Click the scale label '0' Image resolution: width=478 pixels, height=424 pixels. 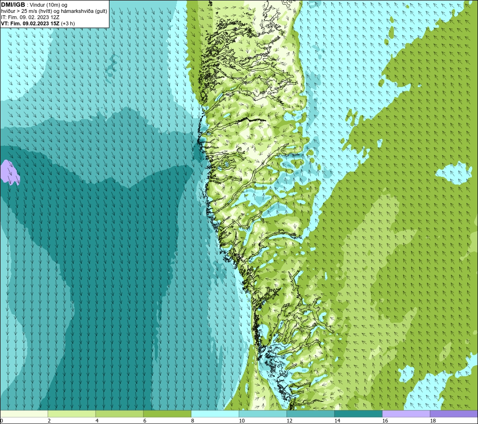pos(1,421)
